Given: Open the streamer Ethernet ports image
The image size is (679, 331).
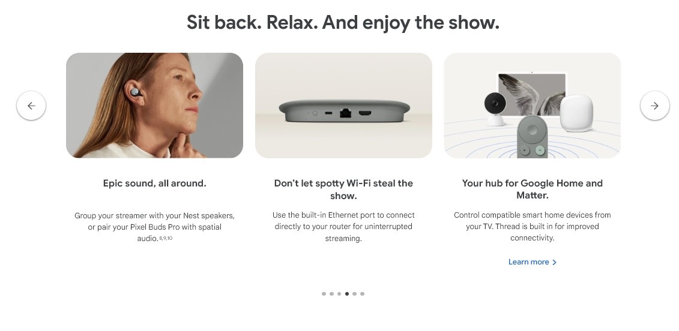Looking at the screenshot, I should click(x=343, y=106).
